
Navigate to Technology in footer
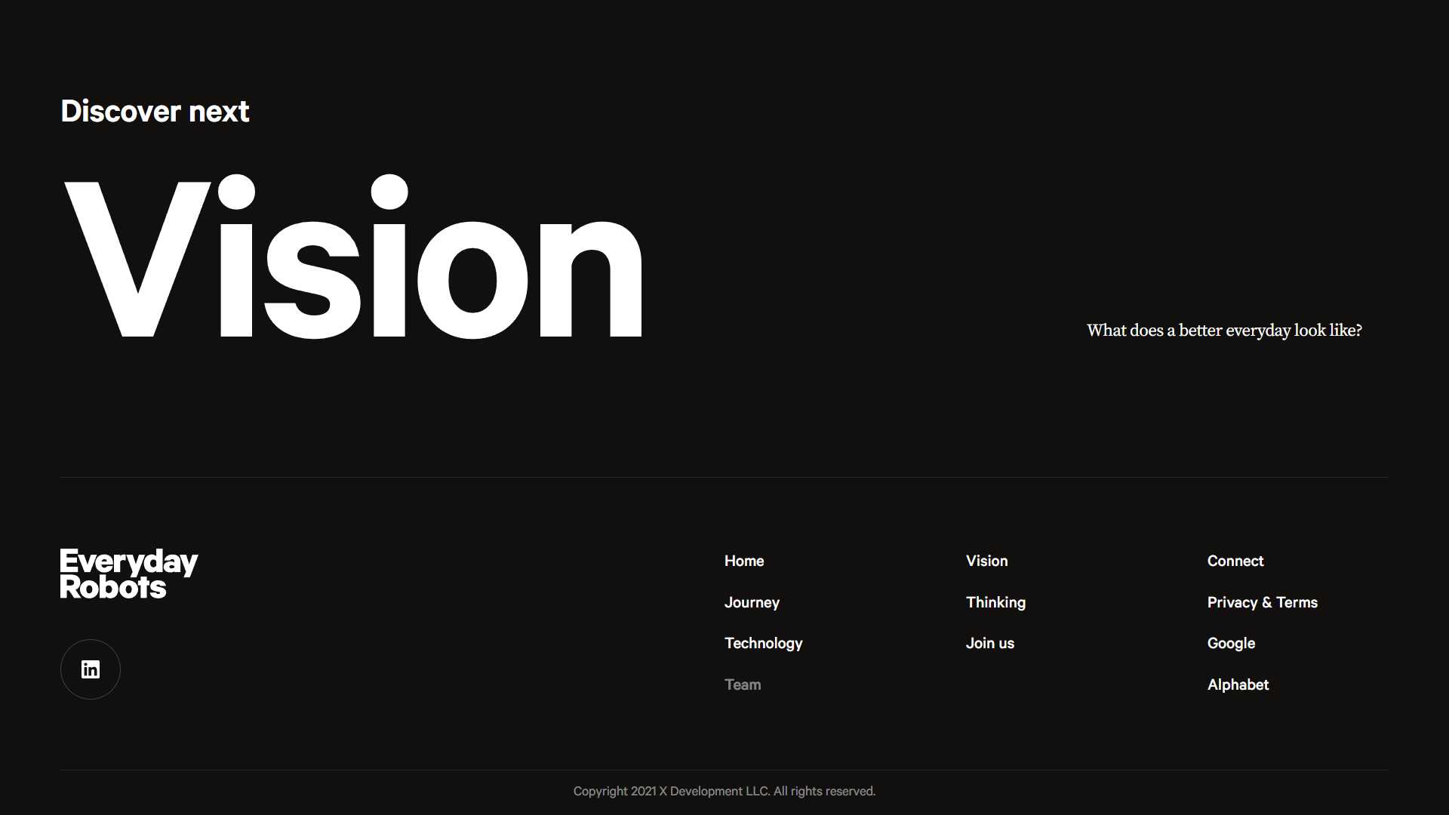(763, 643)
